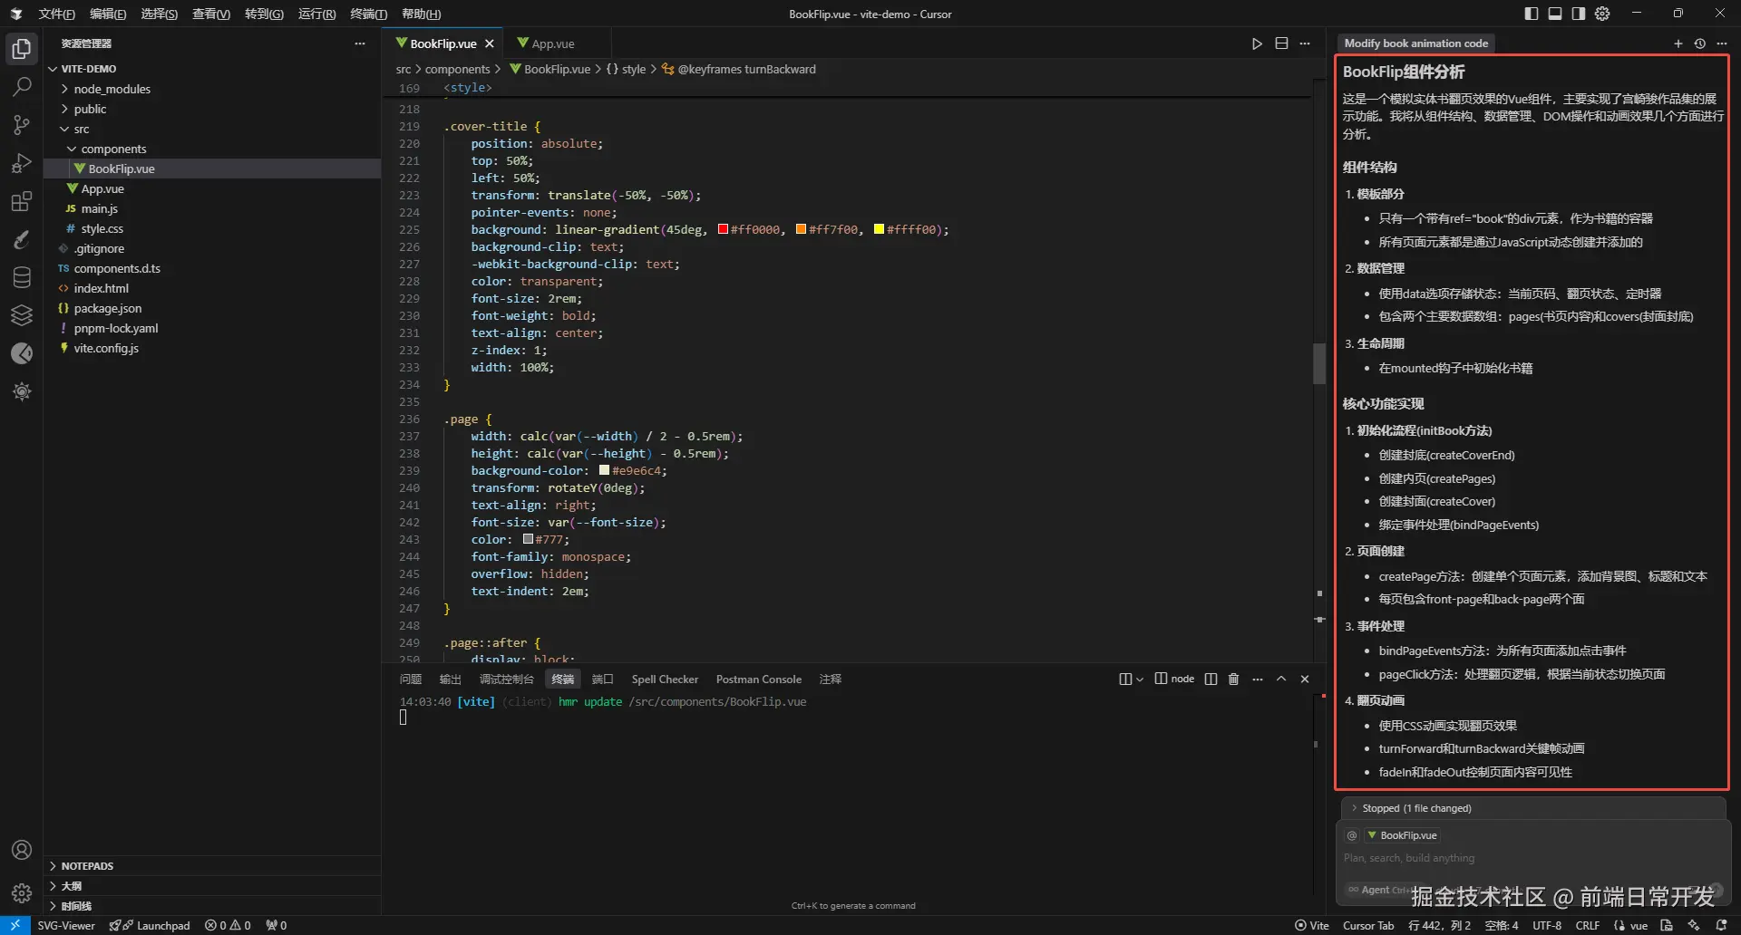Open editor more actions ellipsis
This screenshot has width=1741, height=935.
pos(1305,43)
